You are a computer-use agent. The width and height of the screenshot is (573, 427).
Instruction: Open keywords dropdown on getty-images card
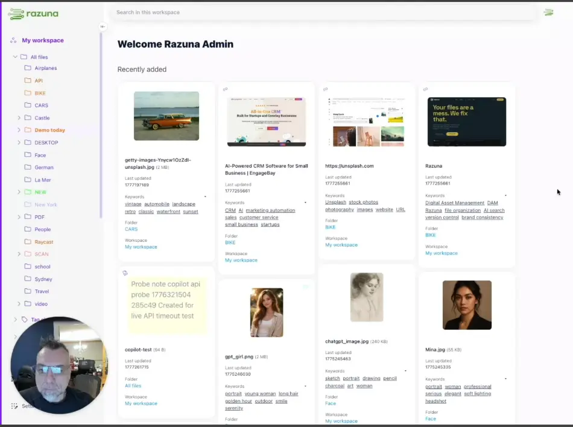point(205,197)
